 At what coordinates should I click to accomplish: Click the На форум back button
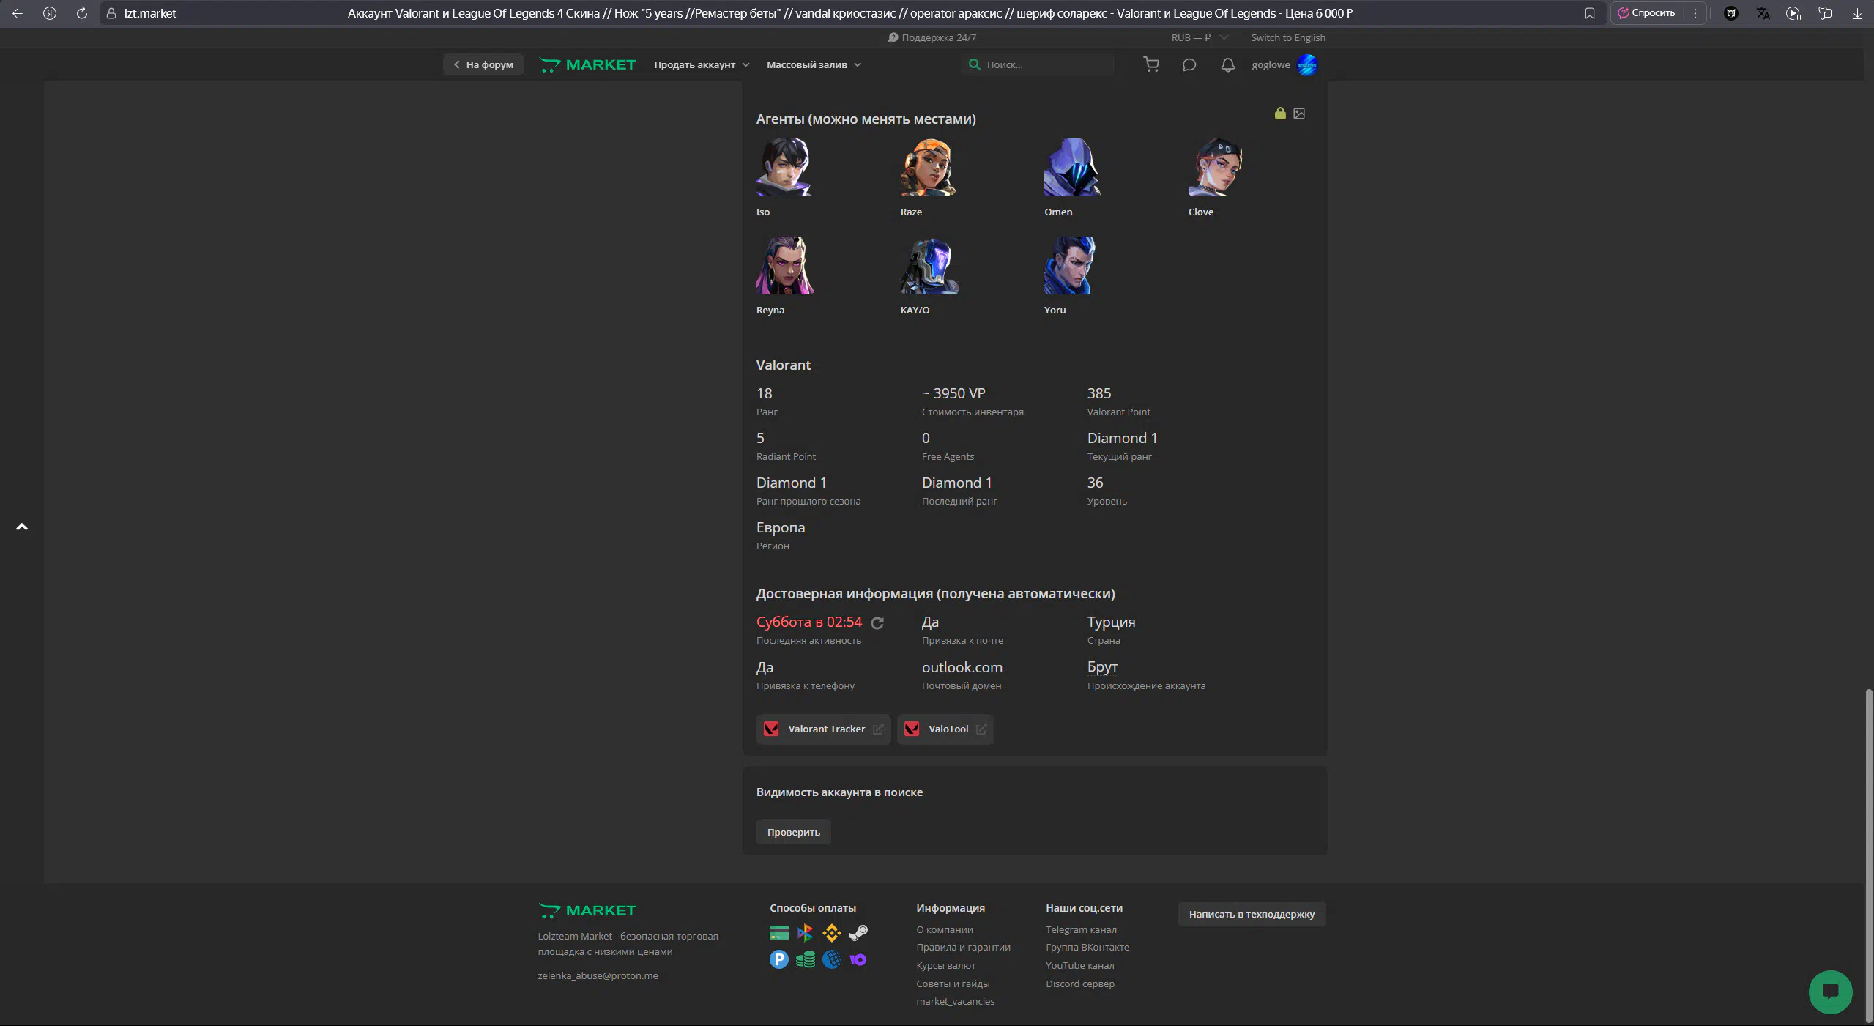tap(483, 64)
